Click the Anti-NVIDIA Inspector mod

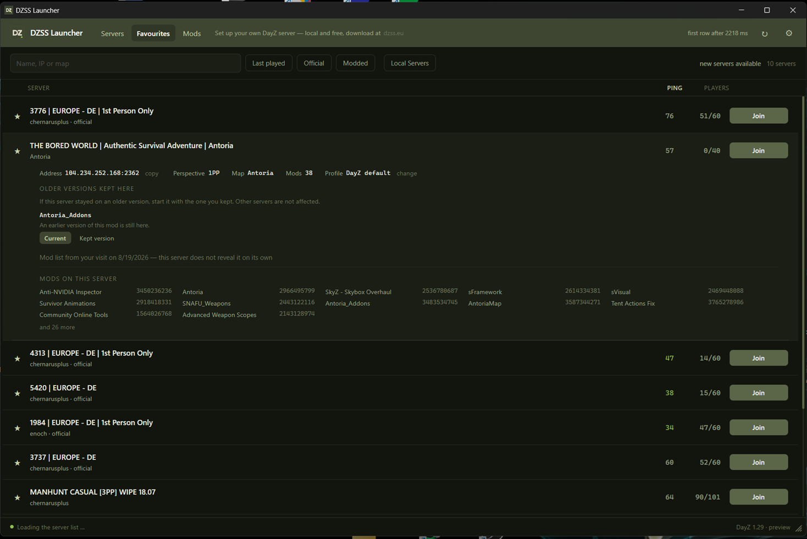point(70,292)
